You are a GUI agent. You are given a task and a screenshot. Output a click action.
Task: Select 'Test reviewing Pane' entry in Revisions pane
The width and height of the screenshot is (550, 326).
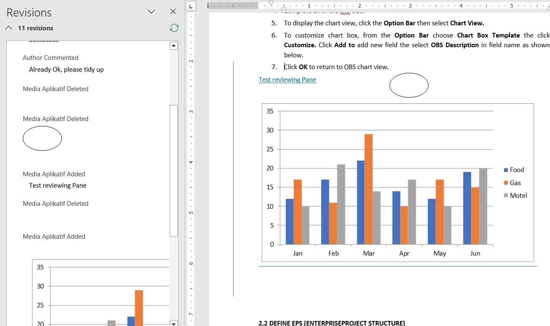[58, 186]
